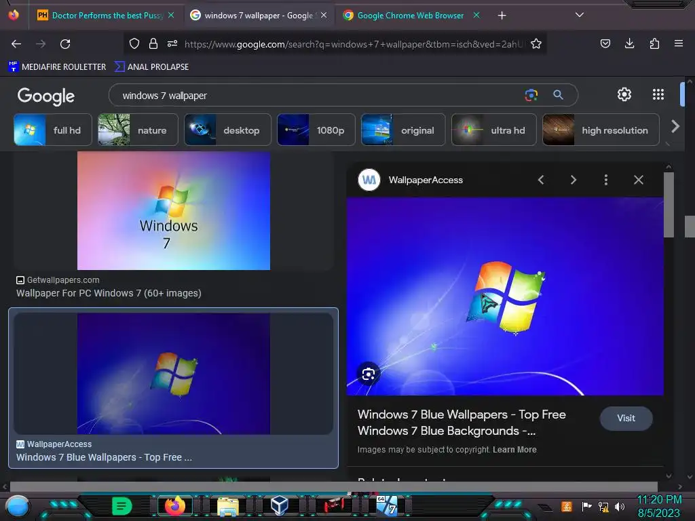Screen dimensions: 695x521
Task: Search inside preview image with Lens
Action: click(369, 374)
